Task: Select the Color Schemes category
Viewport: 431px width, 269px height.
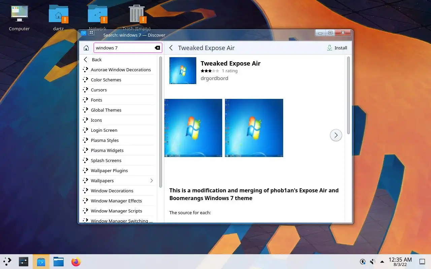Action: [118, 80]
